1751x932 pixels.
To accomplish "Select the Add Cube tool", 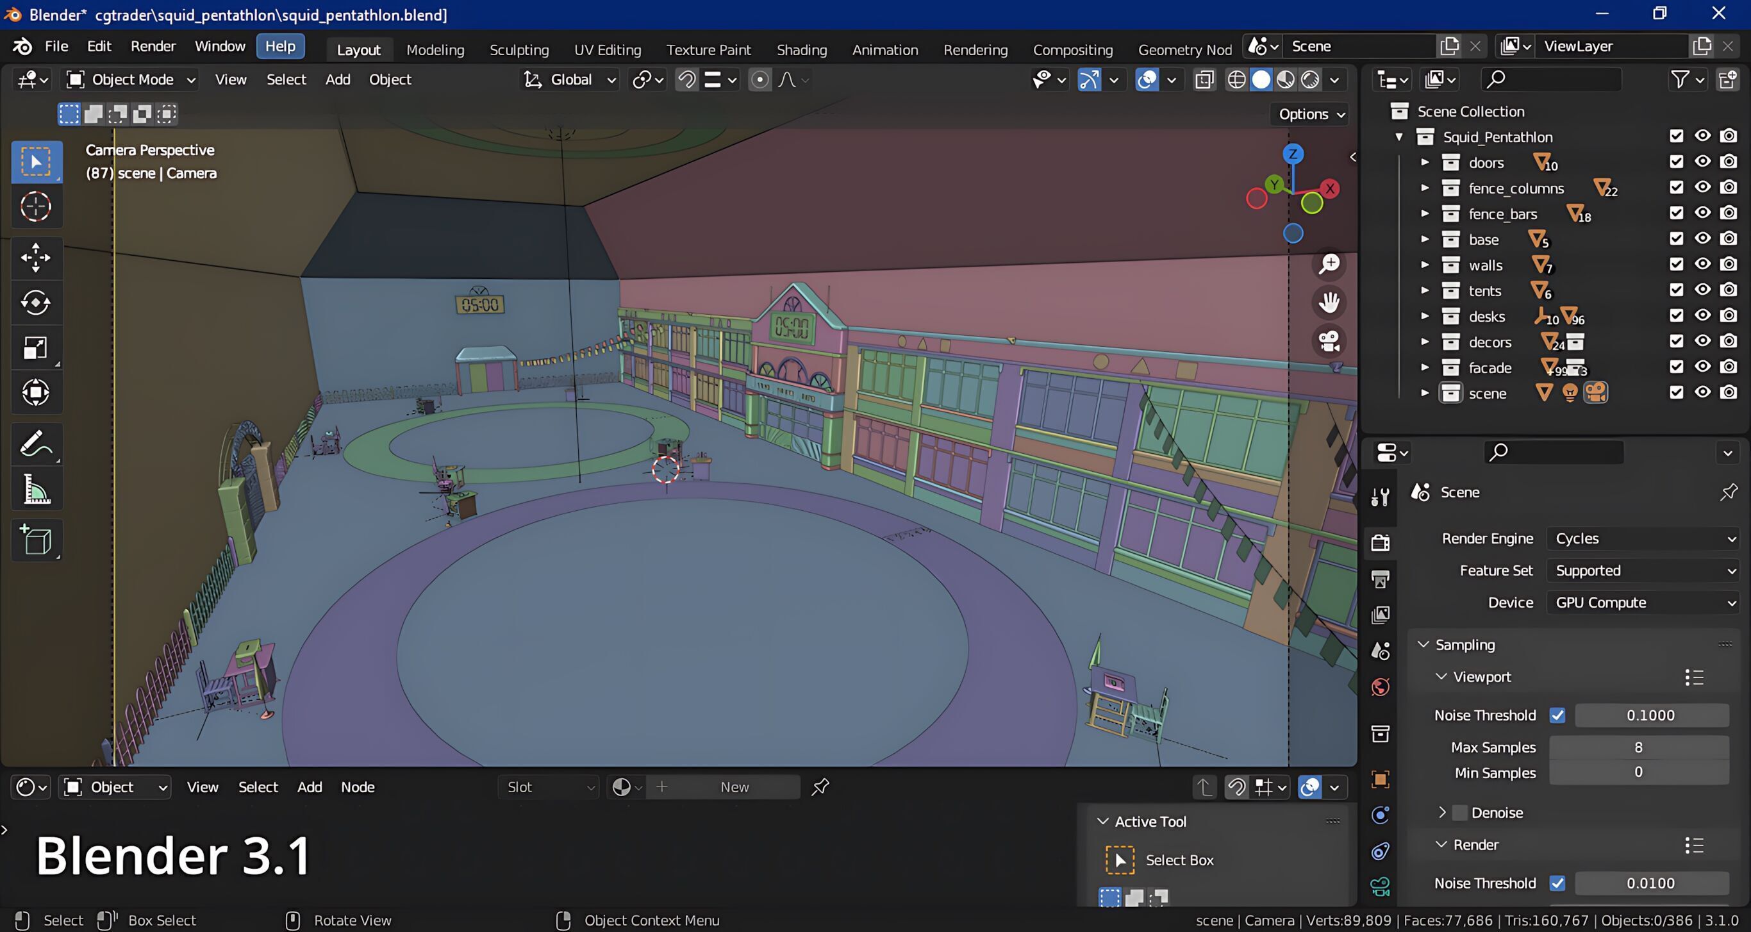I will click(x=35, y=540).
